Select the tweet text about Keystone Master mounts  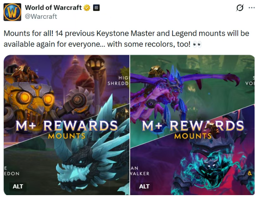(x=126, y=39)
